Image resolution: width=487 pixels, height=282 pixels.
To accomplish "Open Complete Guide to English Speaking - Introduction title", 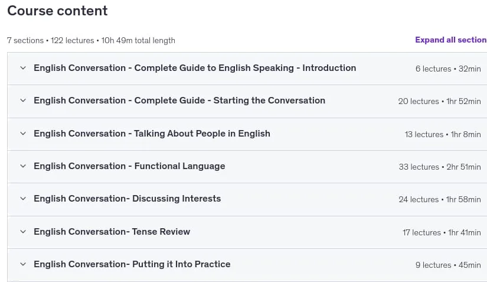I will 195,68.
